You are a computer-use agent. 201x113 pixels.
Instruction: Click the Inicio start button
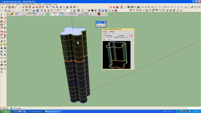coord(6,112)
